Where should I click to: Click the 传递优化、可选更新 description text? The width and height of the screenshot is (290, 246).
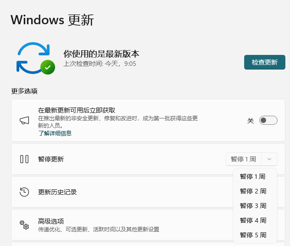(99, 230)
